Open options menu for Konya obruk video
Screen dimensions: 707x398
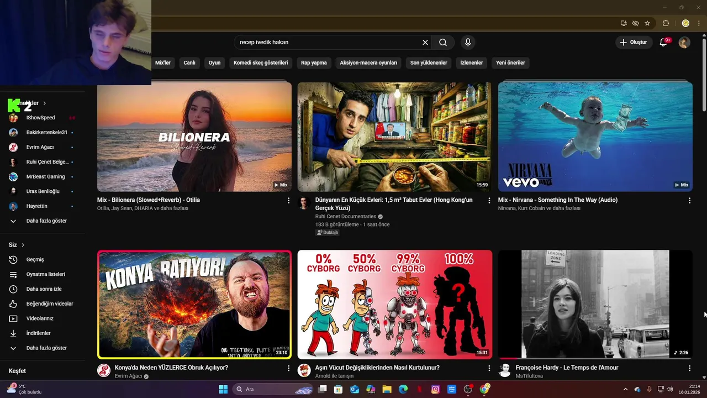point(288,368)
